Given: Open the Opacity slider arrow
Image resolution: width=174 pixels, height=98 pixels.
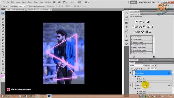Looking at the screenshot, I should [x=156, y=66].
